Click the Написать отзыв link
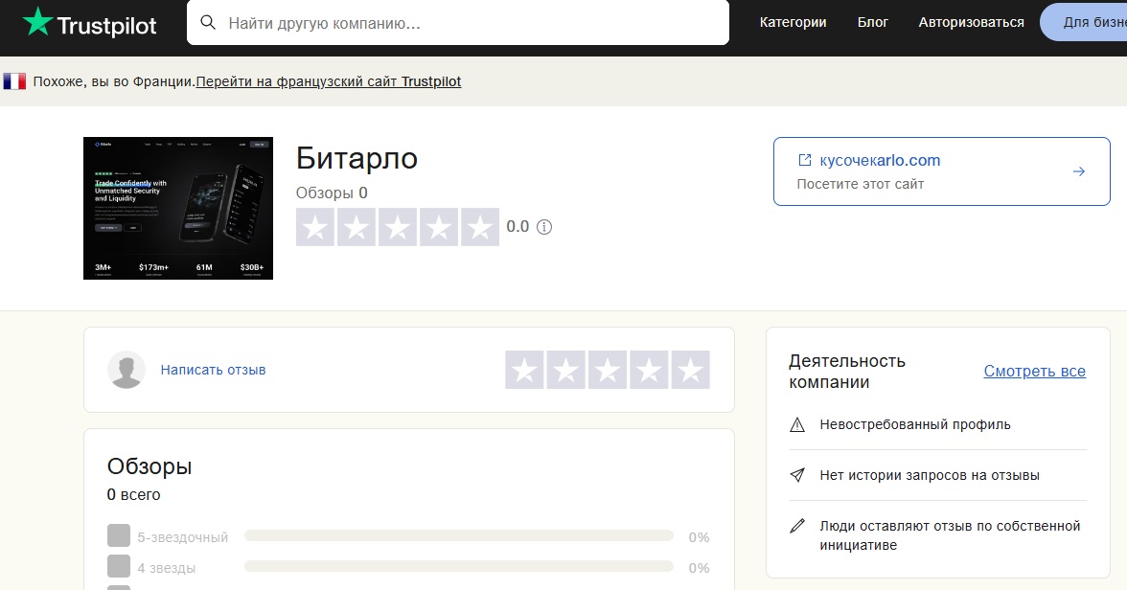 [x=213, y=370]
